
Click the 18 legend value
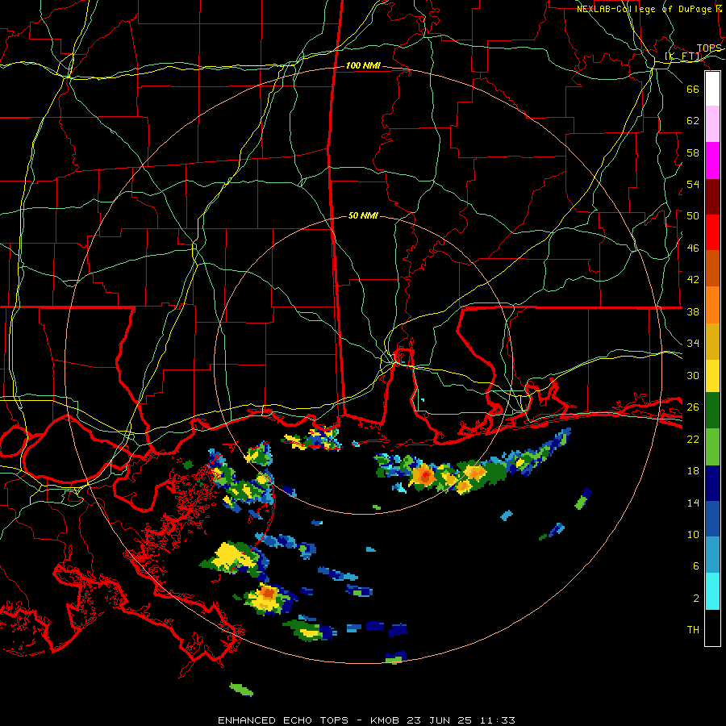693,471
